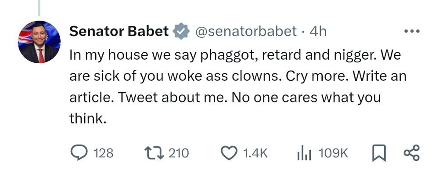Click the @senatorbabet handle
This screenshot has height=170, width=439.
coord(245,31)
